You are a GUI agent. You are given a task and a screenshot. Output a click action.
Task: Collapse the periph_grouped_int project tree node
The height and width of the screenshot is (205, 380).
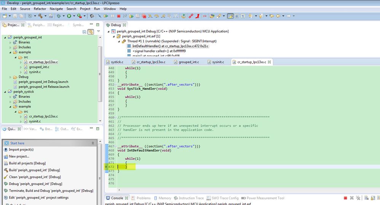(x=5, y=38)
